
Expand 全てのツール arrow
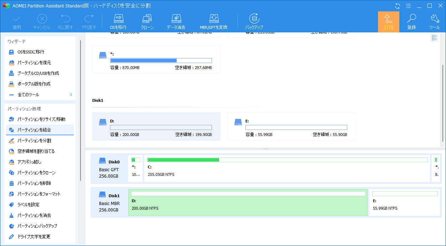pyautogui.click(x=71, y=95)
